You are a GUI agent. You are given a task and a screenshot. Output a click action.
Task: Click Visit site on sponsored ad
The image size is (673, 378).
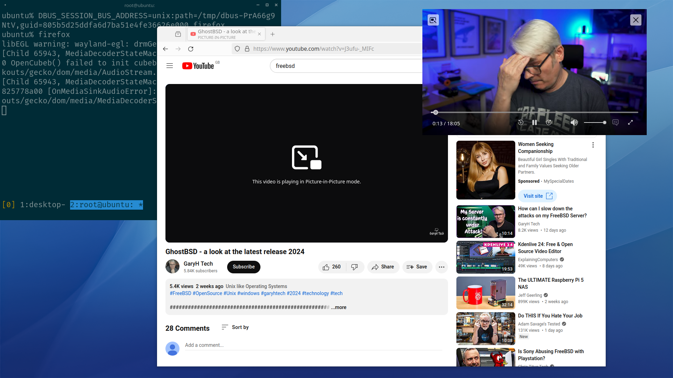538,196
